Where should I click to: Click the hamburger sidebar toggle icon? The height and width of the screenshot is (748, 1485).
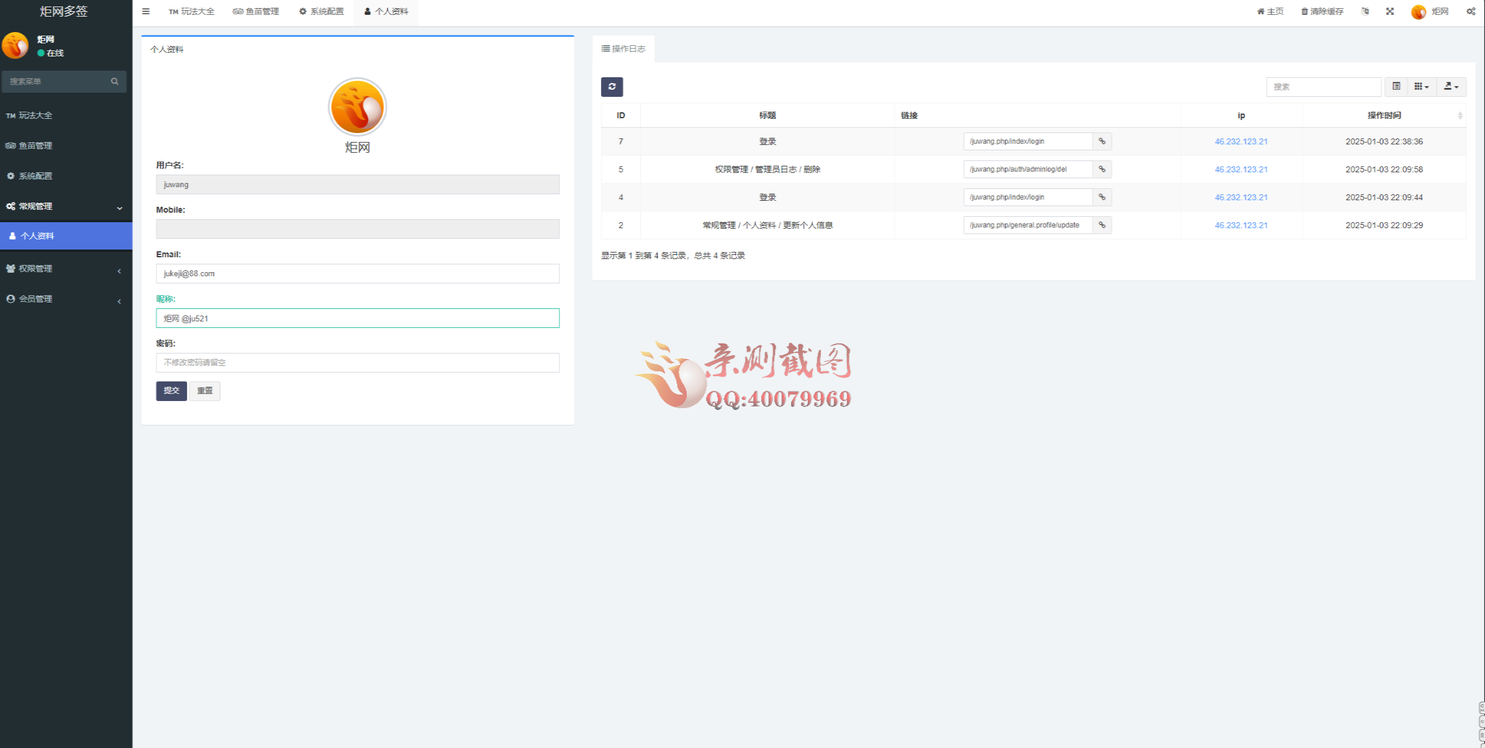tap(146, 11)
